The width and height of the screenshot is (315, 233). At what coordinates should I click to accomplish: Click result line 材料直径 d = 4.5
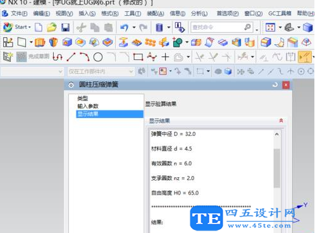[171, 149]
